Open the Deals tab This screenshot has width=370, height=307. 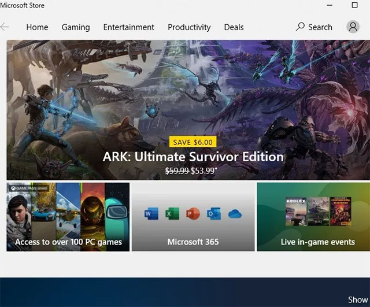(x=234, y=27)
